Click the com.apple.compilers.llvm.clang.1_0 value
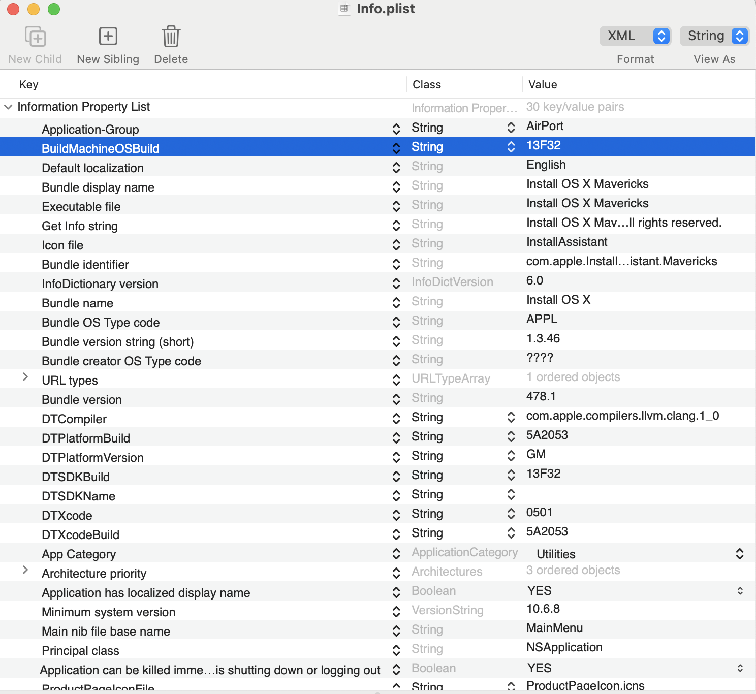 click(x=623, y=416)
